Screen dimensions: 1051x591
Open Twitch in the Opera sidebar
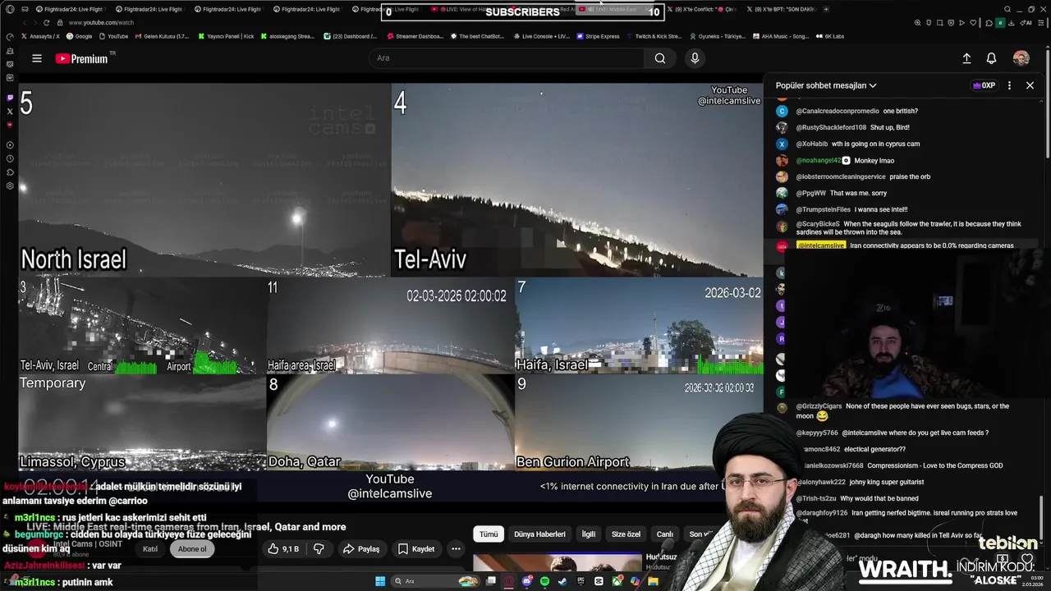[10, 98]
